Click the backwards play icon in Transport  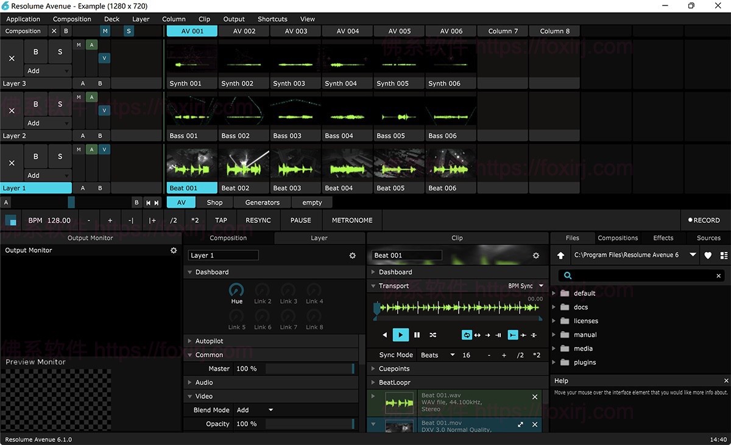click(385, 335)
